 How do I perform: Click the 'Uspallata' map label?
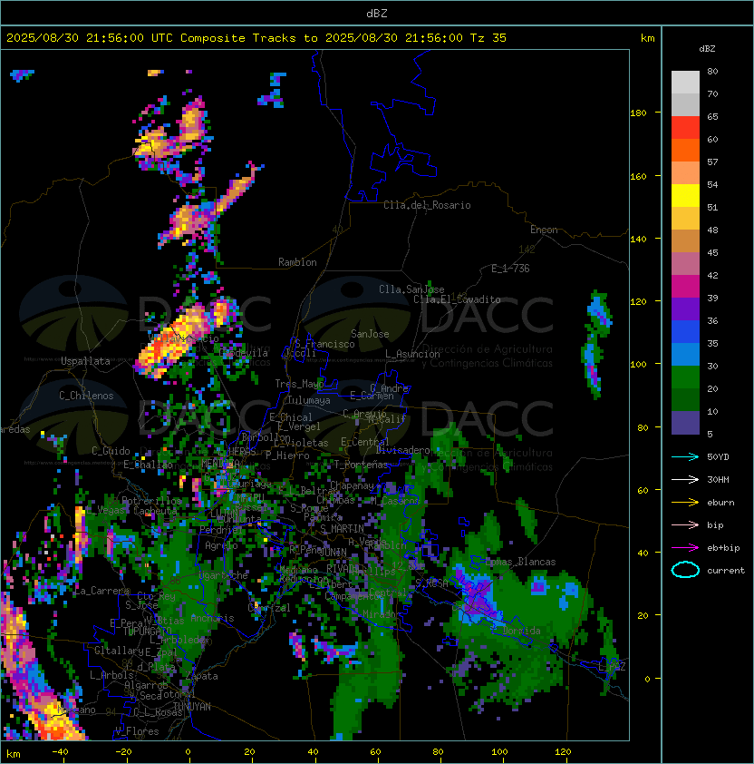point(85,361)
